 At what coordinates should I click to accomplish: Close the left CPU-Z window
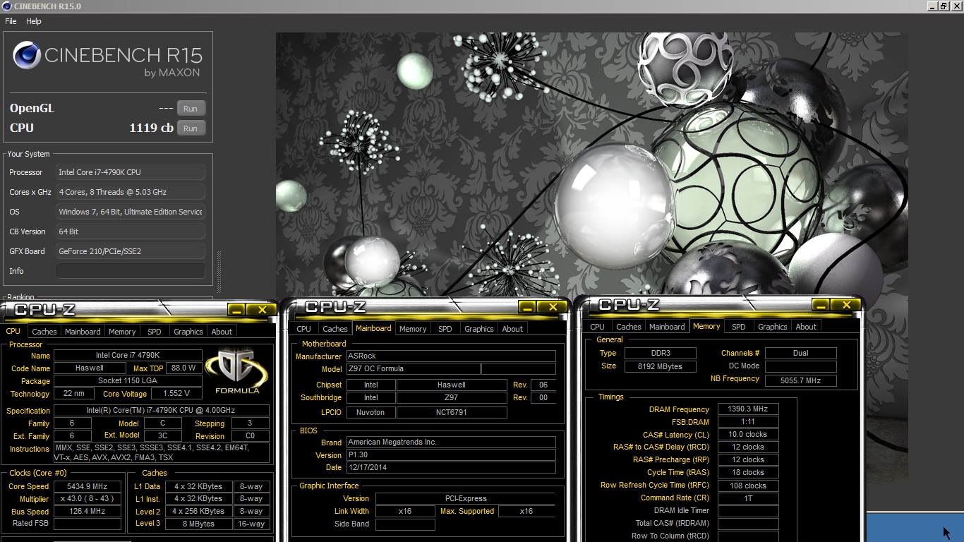click(x=262, y=310)
